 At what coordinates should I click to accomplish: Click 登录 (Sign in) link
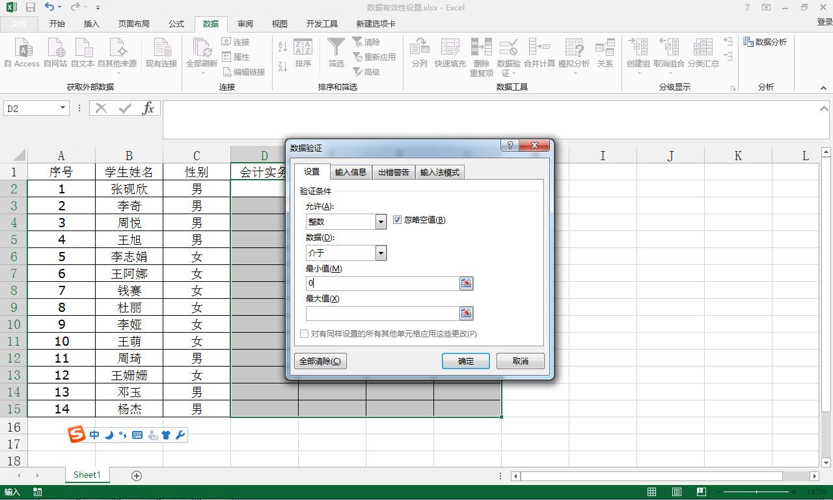click(x=825, y=22)
